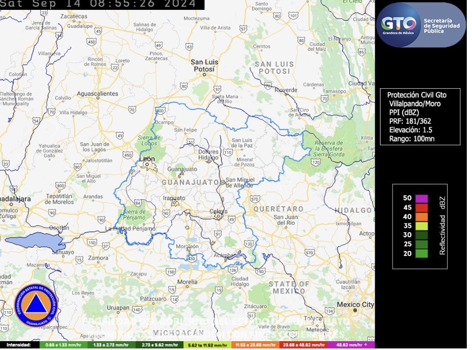Click the Aguascalientes city label
Screen dimensions: 472x350
pos(98,93)
